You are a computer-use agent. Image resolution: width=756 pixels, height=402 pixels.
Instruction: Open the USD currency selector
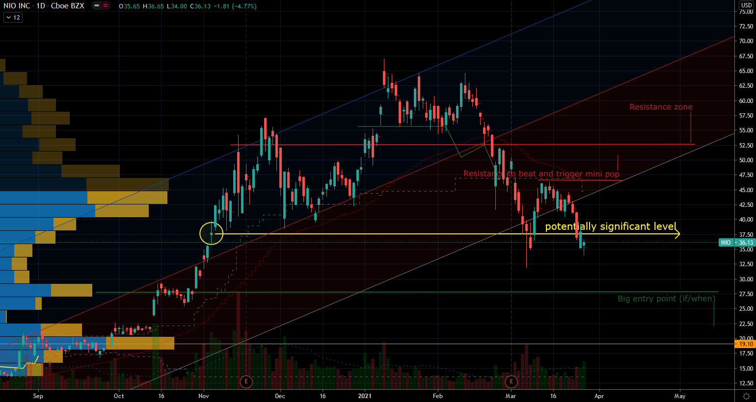(746, 5)
